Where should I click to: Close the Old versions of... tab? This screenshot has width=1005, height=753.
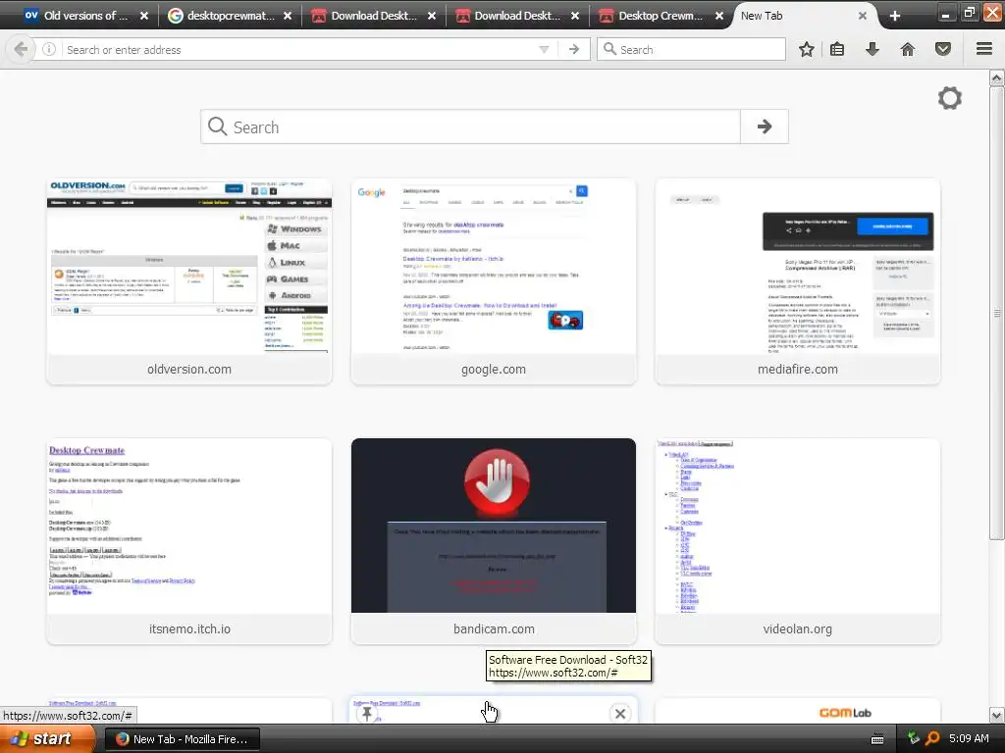click(144, 16)
